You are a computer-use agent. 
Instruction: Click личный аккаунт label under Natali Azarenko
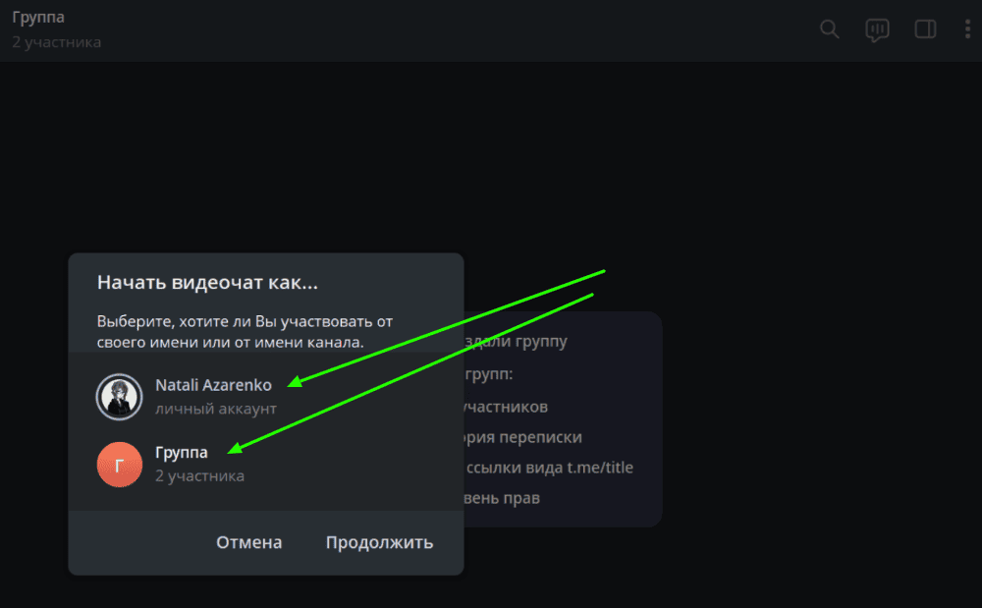point(216,409)
